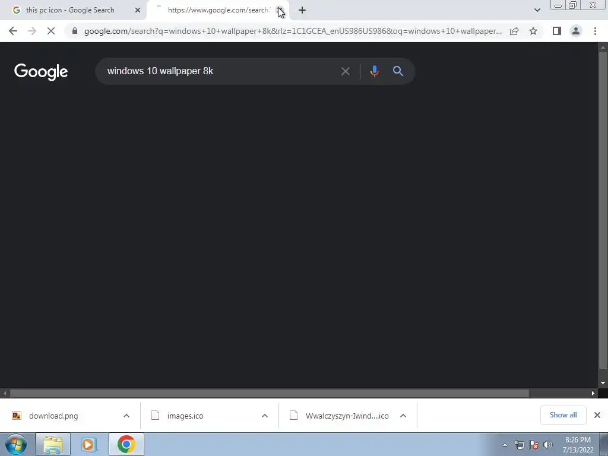This screenshot has height=456, width=608.
Task: Go back to the previous page
Action: pos(13,31)
